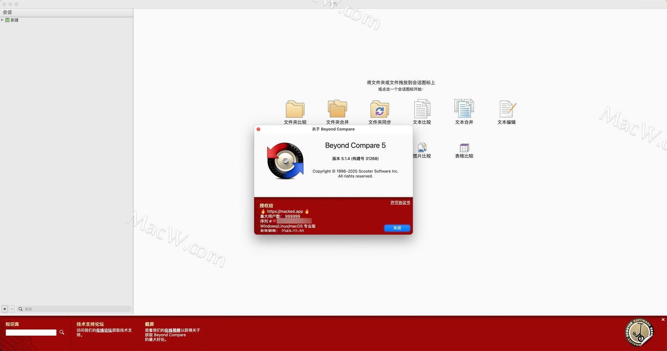Expand the 新建 tree node triangle
667x351 pixels.
[2, 20]
